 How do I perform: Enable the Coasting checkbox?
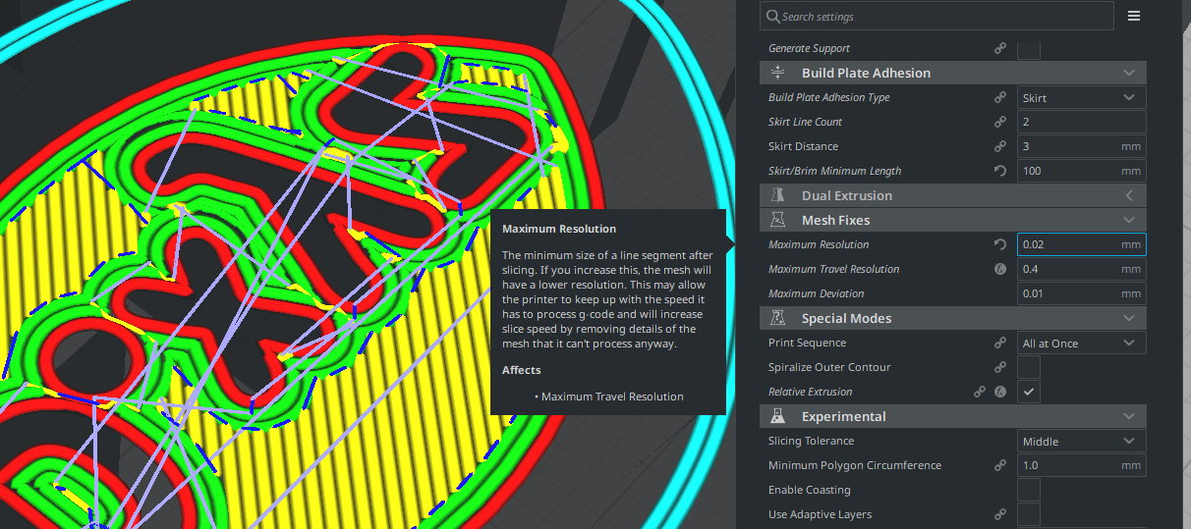[1029, 490]
